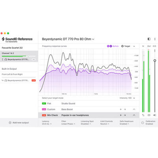Select the Mix Check target mode row
Image resolution: width=158 pixels, height=158 pixels.
point(89,115)
